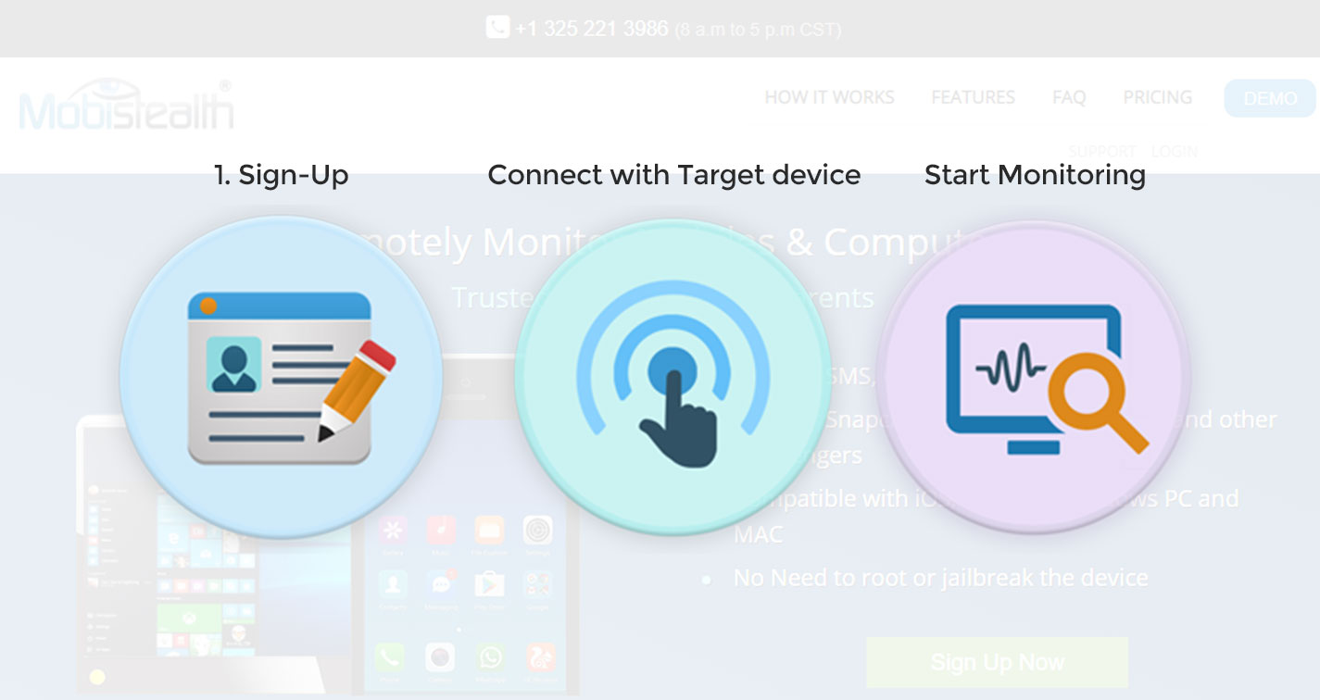This screenshot has width=1320, height=700.
Task: Click the green Sign Up Now button
Action: pyautogui.click(x=997, y=662)
